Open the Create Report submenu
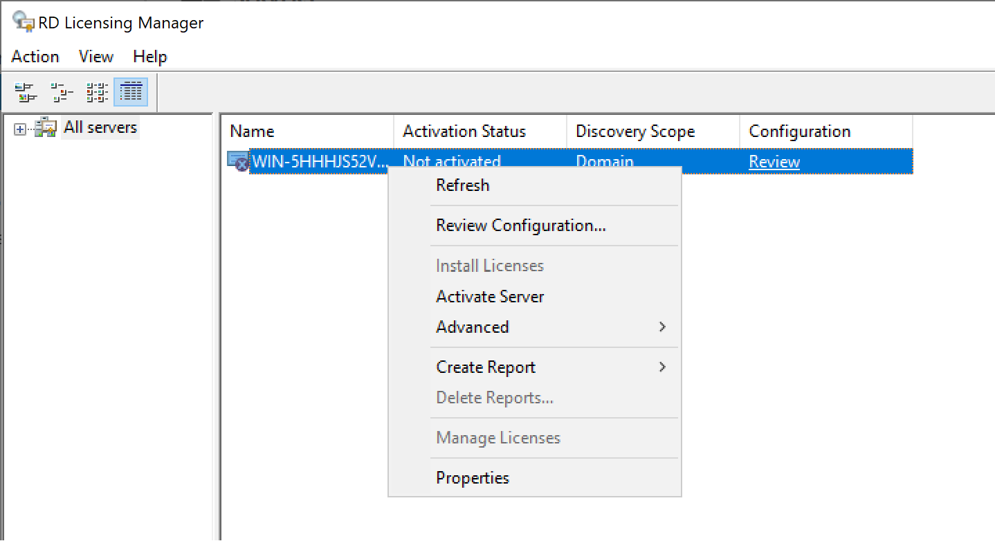This screenshot has width=995, height=541. (486, 367)
